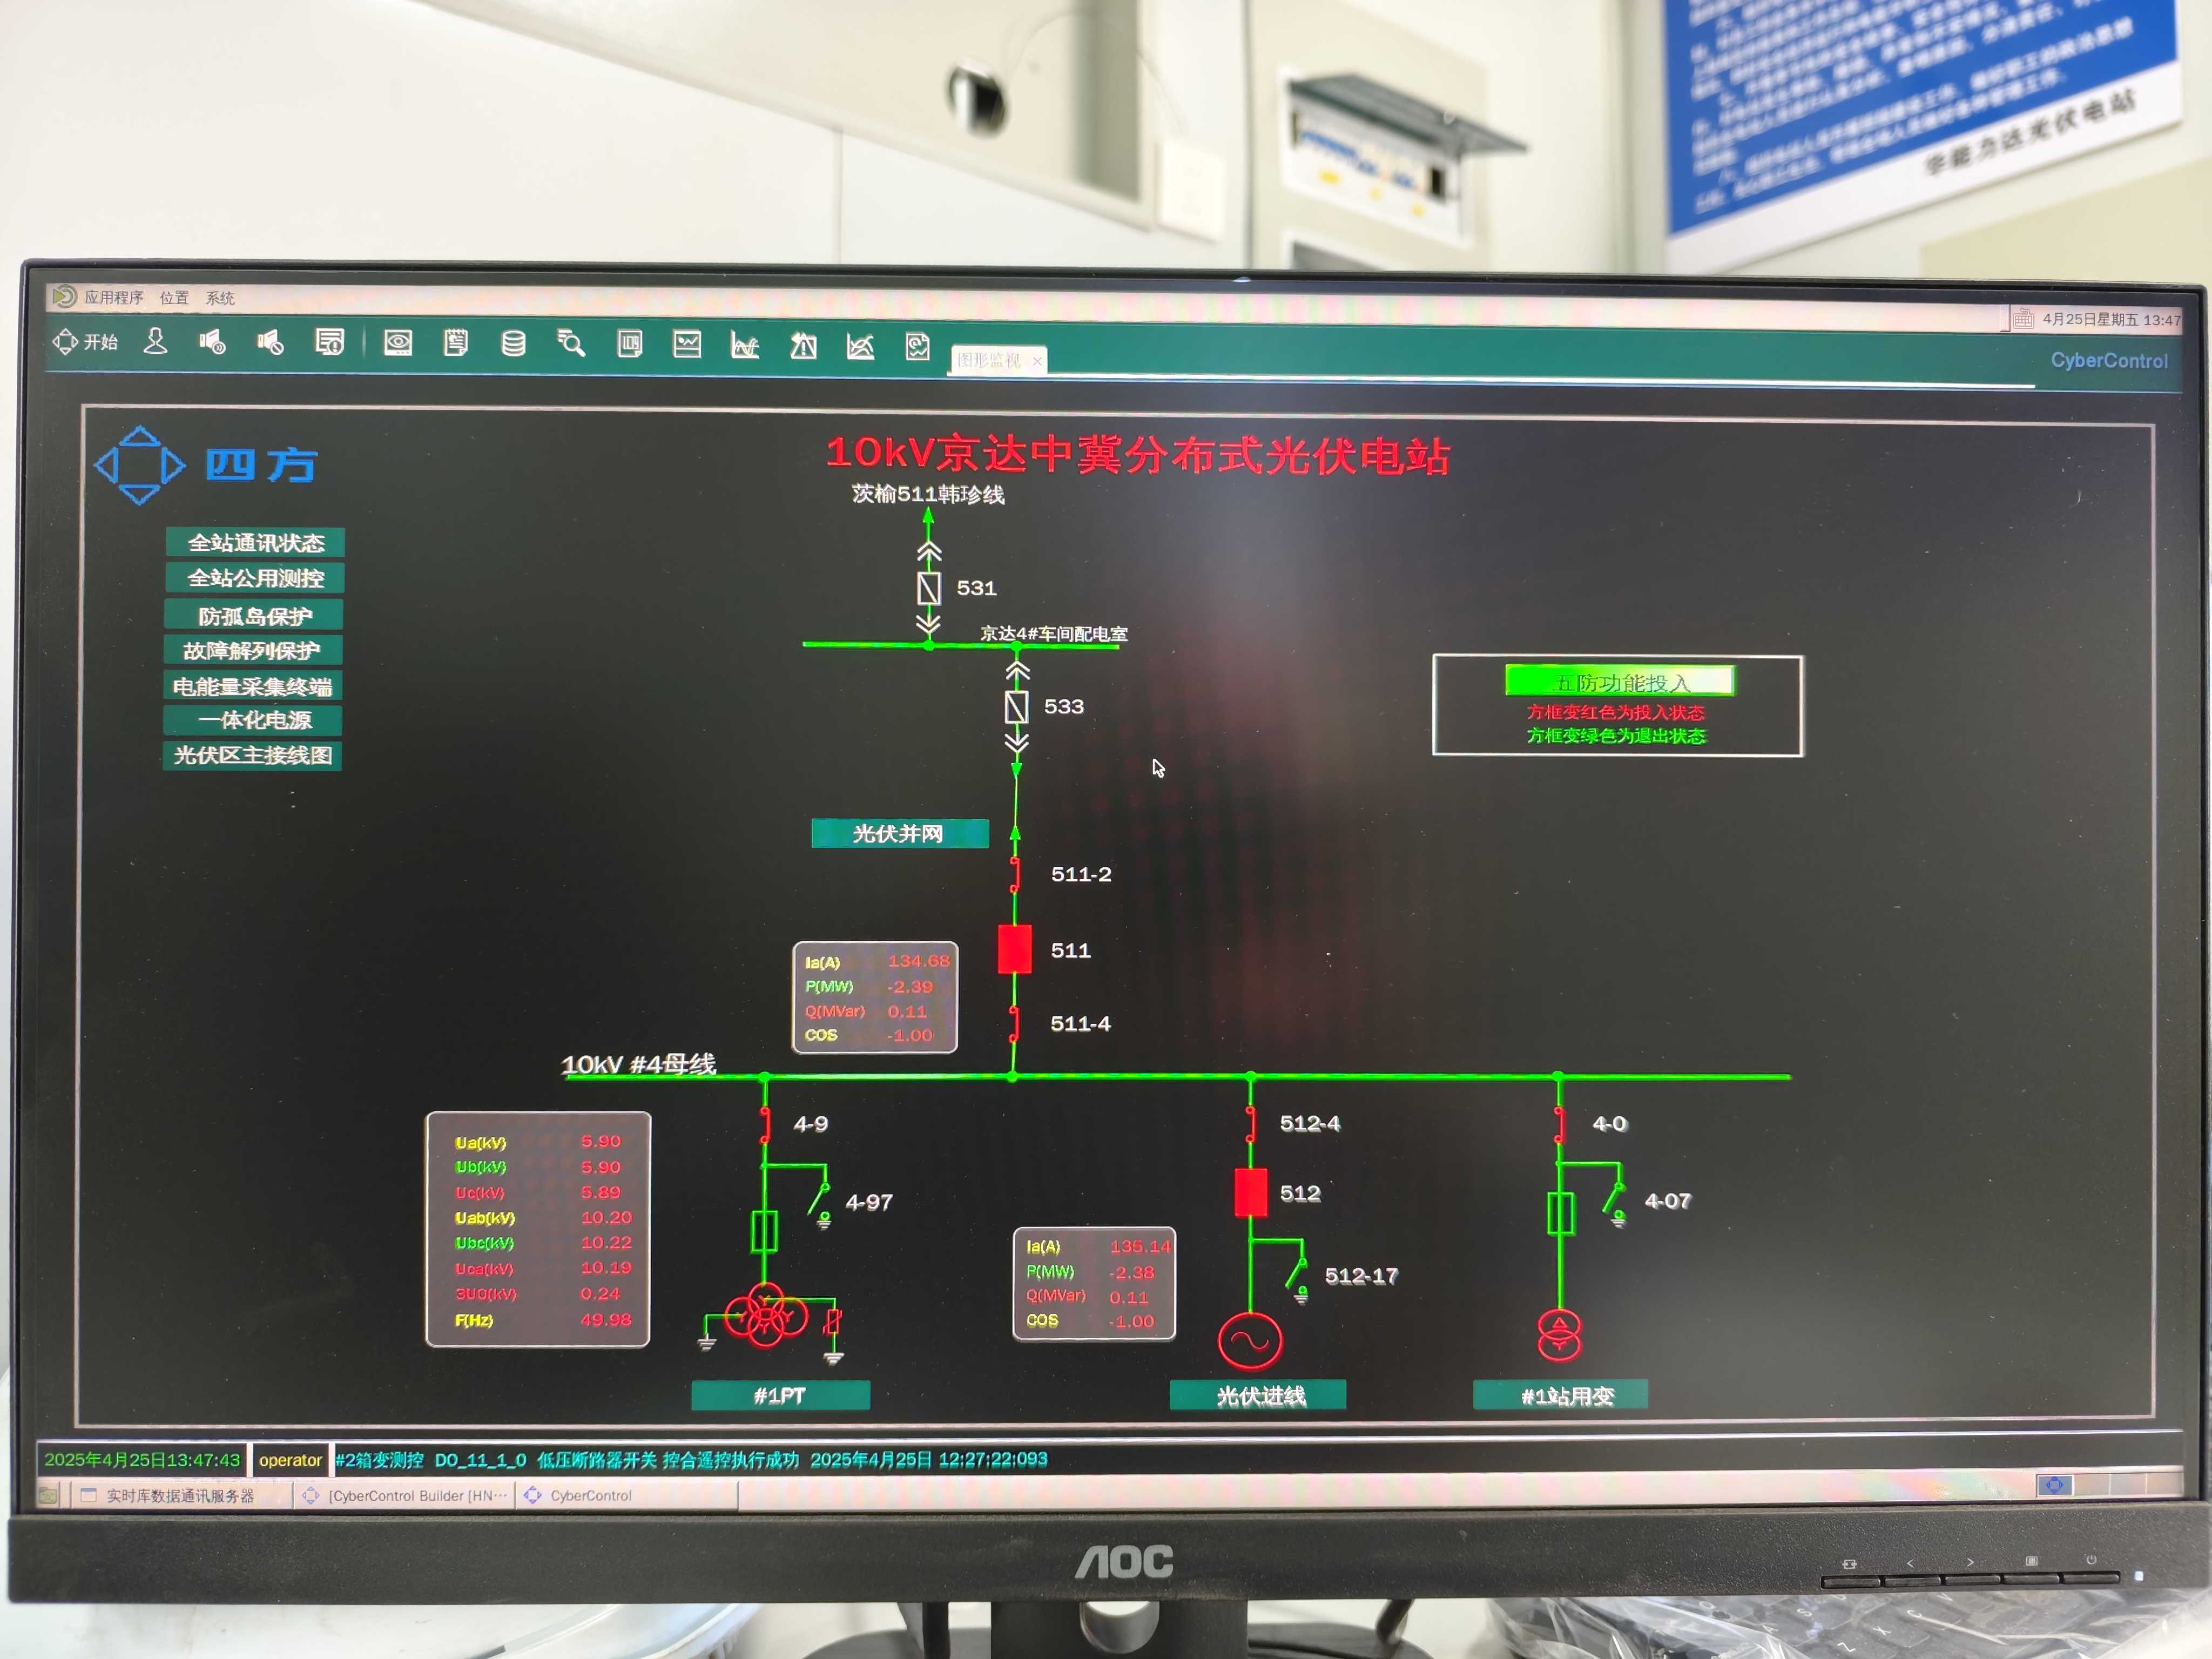Viewport: 2212px width, 1659px height.
Task: Select the 4-07 grounding switch
Action: coord(1614,1203)
